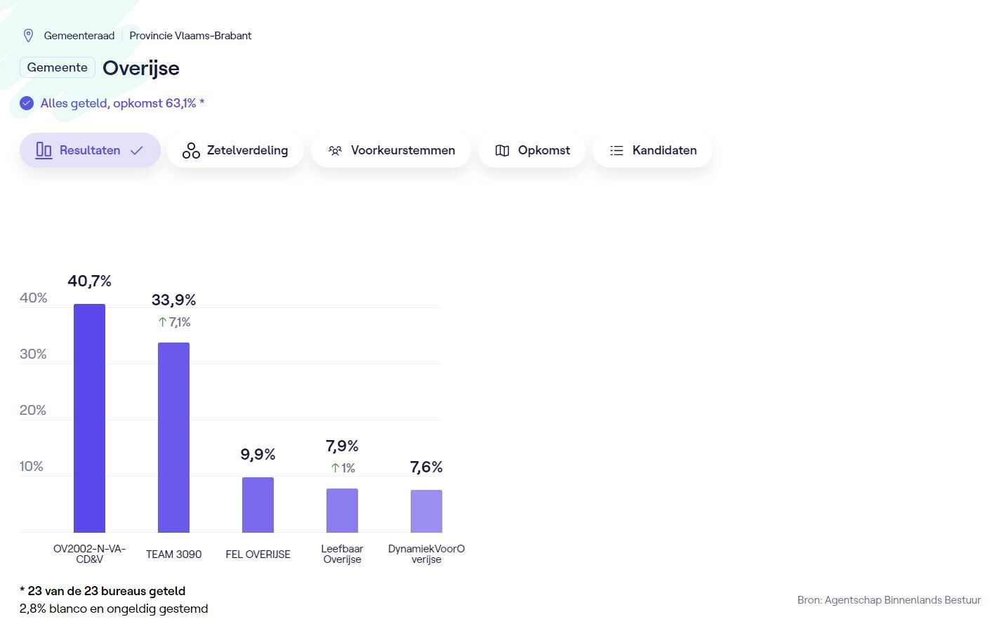Click the circles icon for Zetelverdeling
The height and width of the screenshot is (631, 999).
tap(191, 150)
